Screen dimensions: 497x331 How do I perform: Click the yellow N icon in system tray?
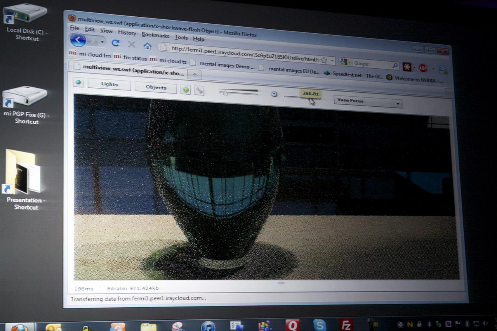point(410,324)
